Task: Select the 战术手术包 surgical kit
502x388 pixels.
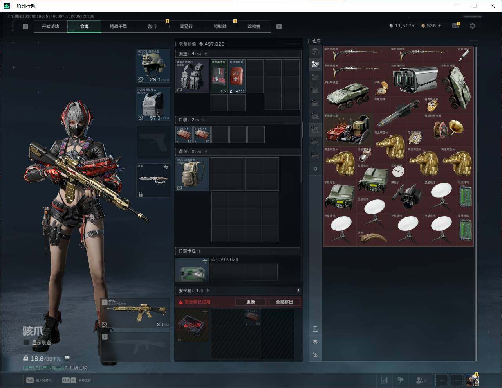Action: (219, 76)
